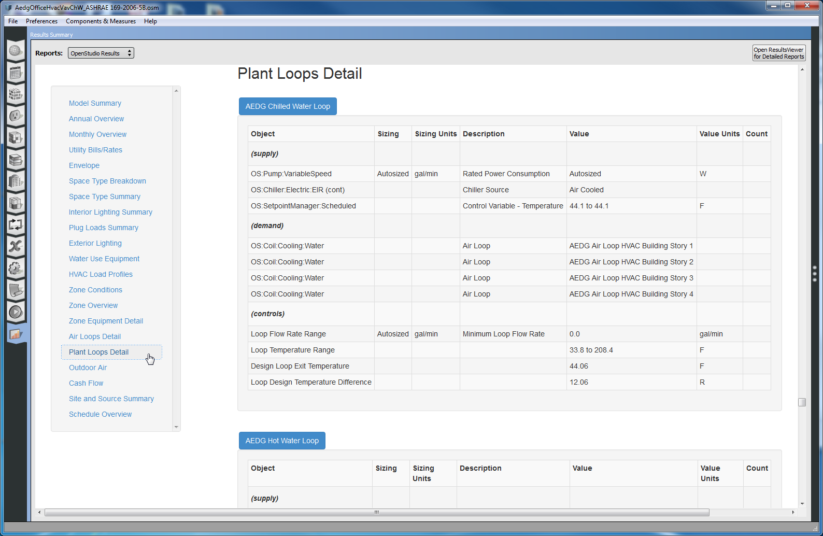Open the Simulation Settings gear tab icon

point(16,268)
